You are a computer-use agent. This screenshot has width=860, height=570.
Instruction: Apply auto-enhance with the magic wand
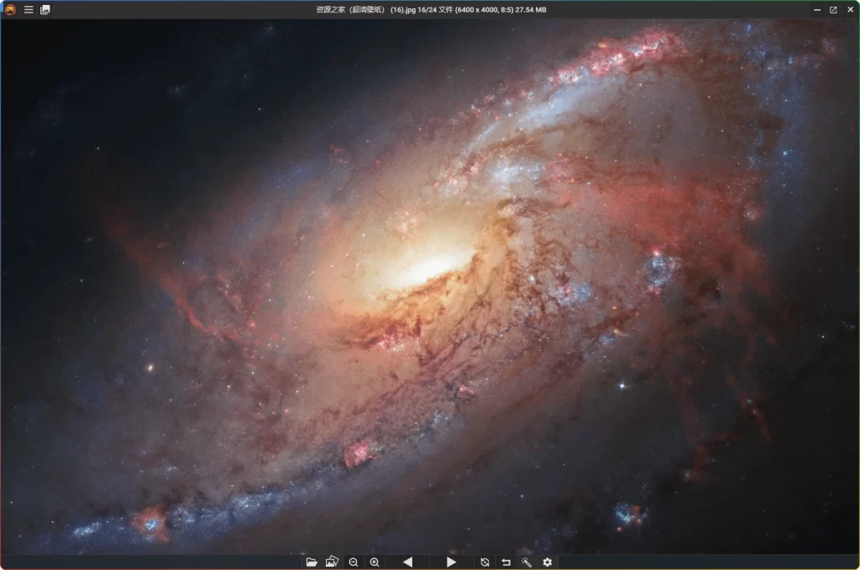[x=527, y=562]
